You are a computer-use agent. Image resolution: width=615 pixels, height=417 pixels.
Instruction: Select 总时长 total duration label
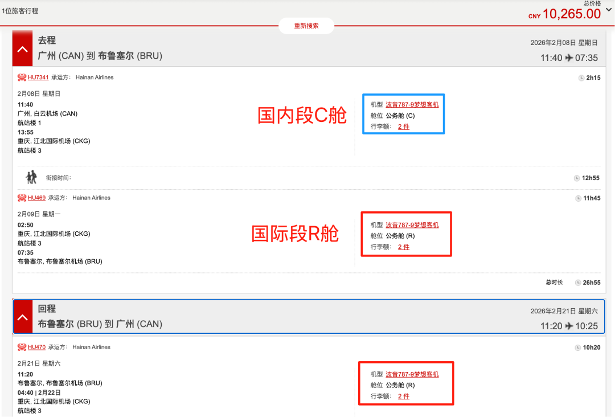pos(554,282)
